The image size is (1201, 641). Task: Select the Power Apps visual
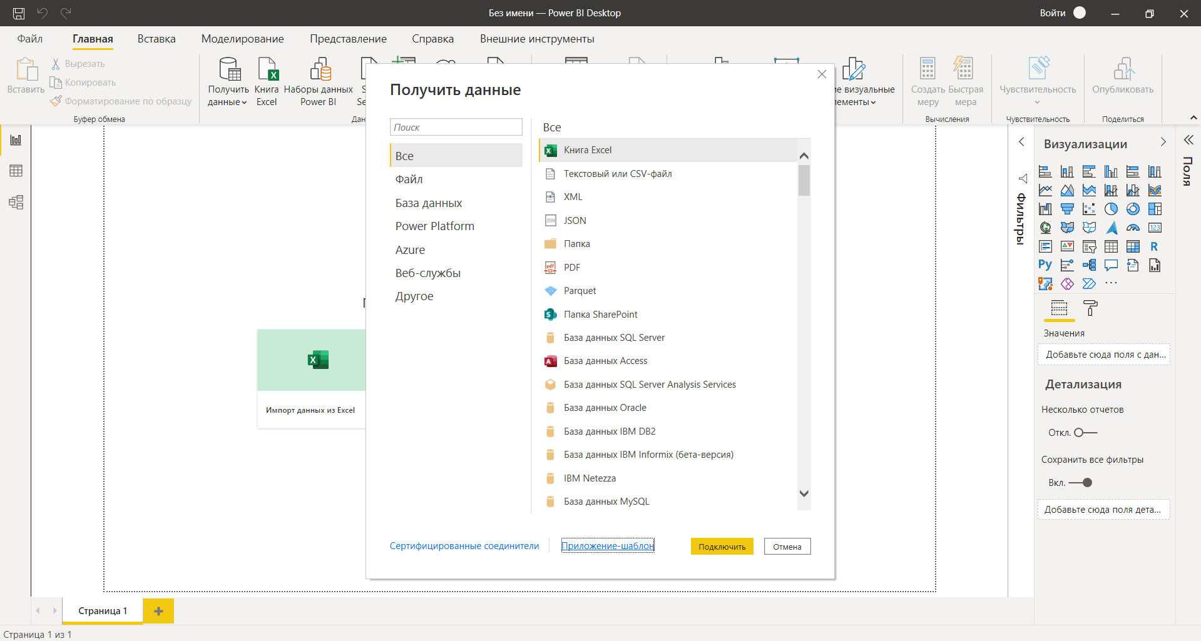(x=1067, y=284)
